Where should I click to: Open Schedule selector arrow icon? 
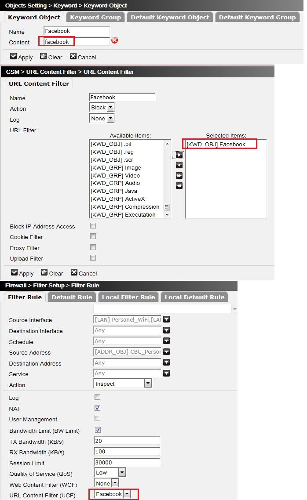[x=167, y=341]
